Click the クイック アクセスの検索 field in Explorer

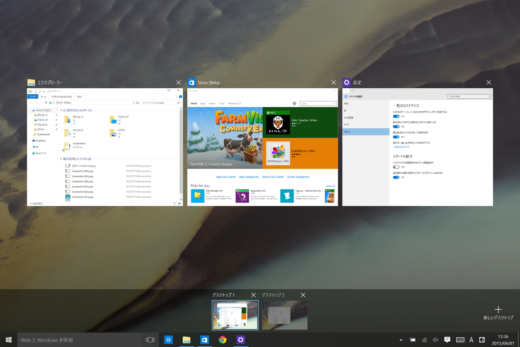[160, 103]
